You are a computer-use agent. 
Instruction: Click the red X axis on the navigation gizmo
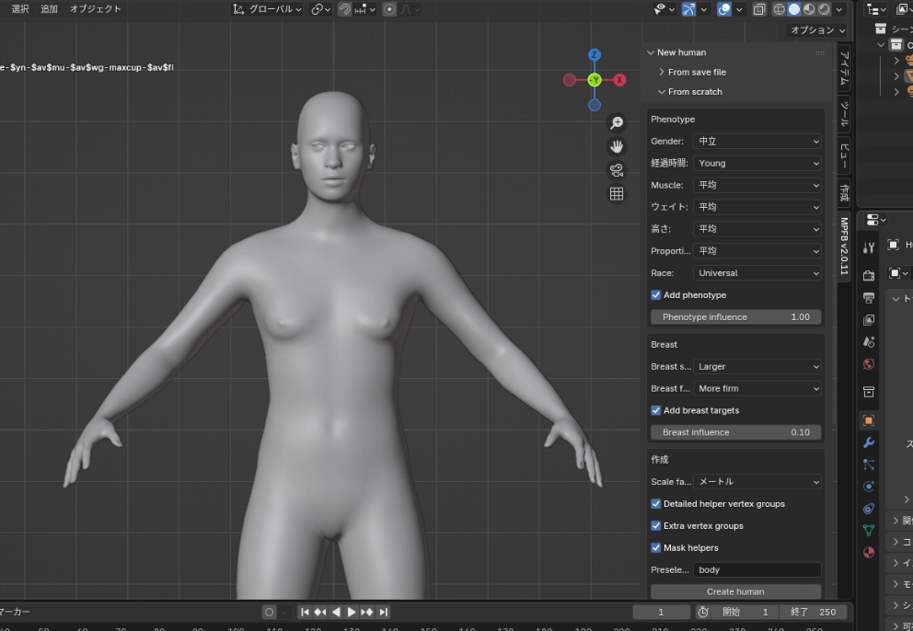619,80
